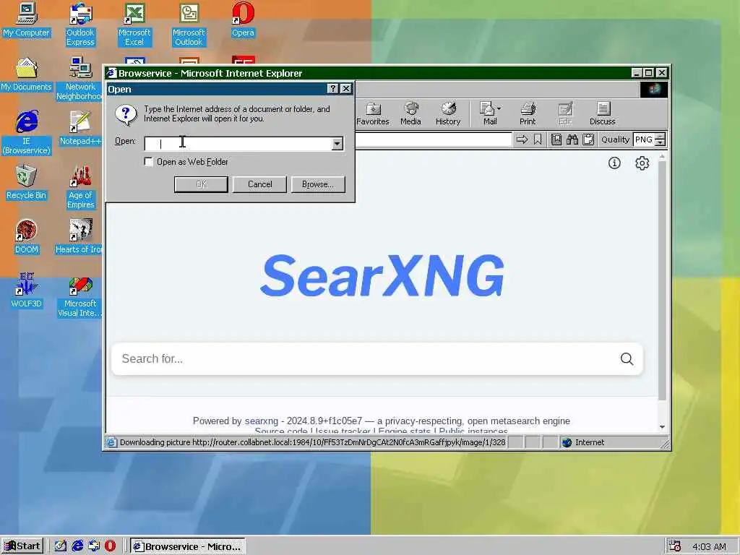The image size is (740, 555).
Task: Click Cancel in the Open dialog
Action: pyautogui.click(x=259, y=184)
